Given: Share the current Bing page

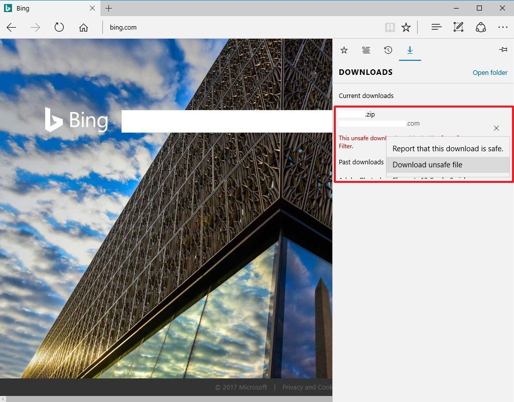Looking at the screenshot, I should (x=480, y=27).
